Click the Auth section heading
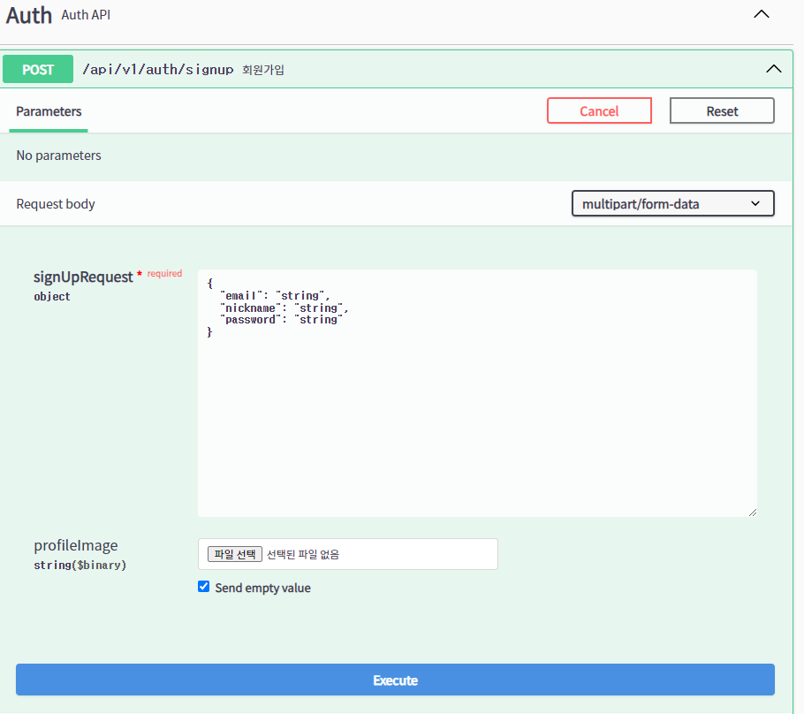This screenshot has width=804, height=714. 28,15
